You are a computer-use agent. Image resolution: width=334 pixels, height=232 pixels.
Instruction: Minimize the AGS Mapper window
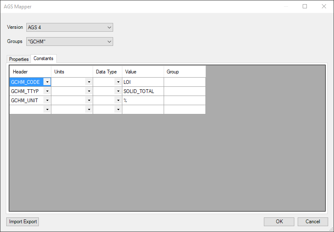286,6
